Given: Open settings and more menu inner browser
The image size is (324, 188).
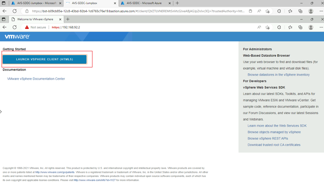Looking at the screenshot, I should tap(321, 27).
